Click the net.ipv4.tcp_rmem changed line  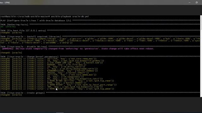click(57, 81)
